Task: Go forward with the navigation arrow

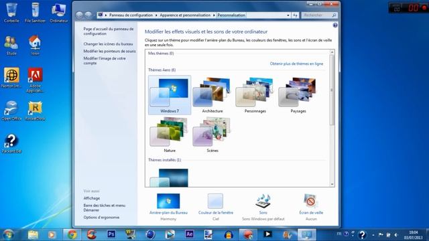Action: coord(88,15)
